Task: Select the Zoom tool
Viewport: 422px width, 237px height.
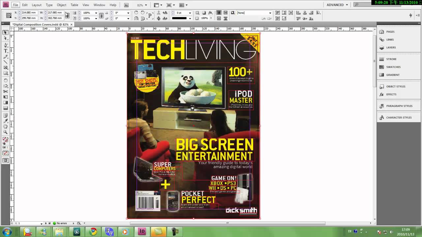Action: pos(6,132)
